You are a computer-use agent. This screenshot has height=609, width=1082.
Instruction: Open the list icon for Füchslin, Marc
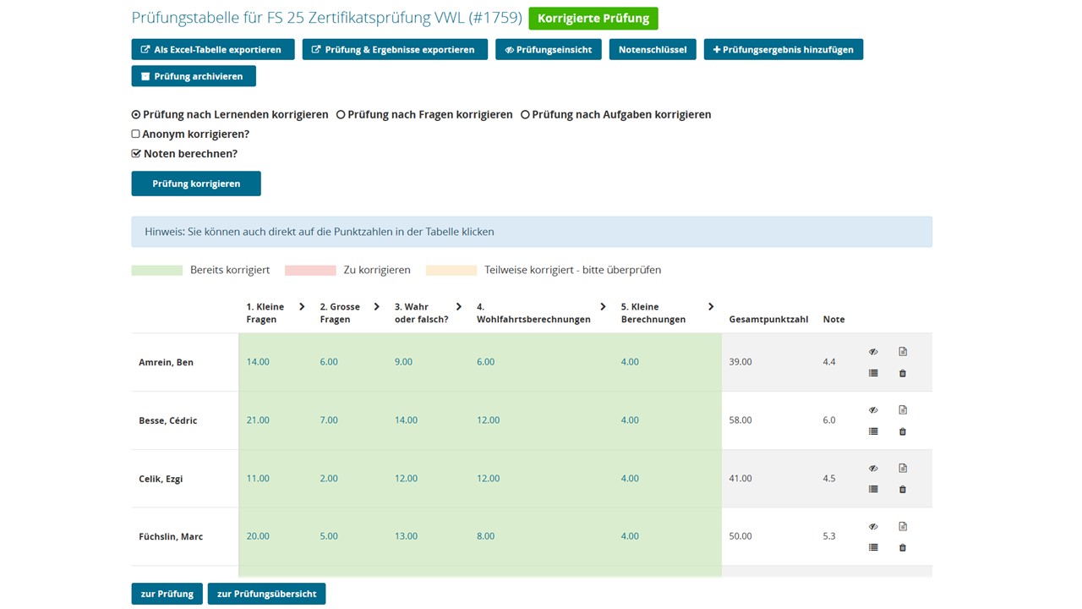[x=873, y=547]
